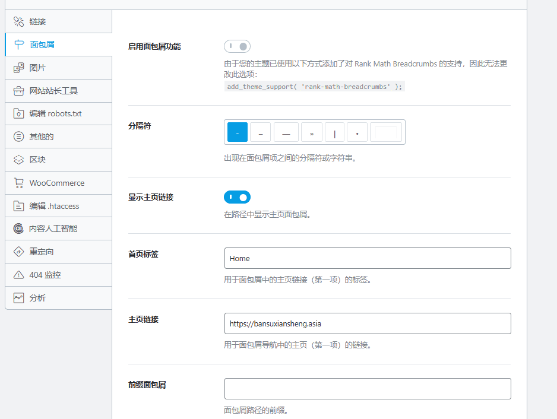The image size is (557, 419).
Task: Select the WooCommerce tab
Action: tap(59, 183)
